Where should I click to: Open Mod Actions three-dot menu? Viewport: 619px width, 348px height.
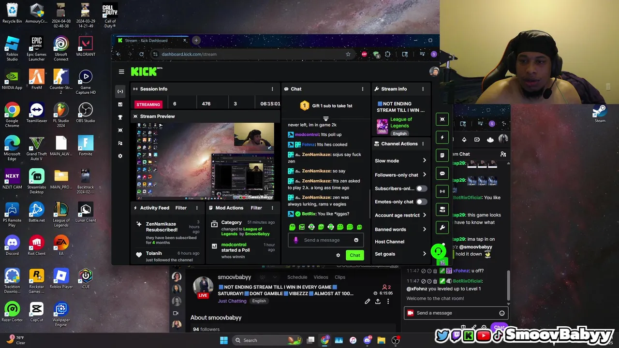272,208
